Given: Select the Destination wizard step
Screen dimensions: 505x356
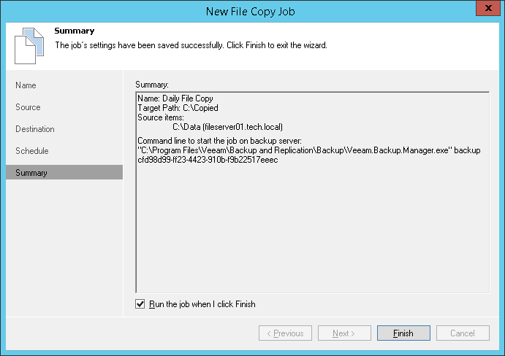Looking at the screenshot, I should point(35,129).
